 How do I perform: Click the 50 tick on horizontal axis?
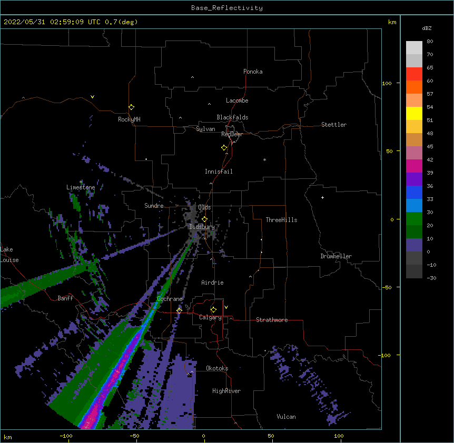click(x=271, y=436)
